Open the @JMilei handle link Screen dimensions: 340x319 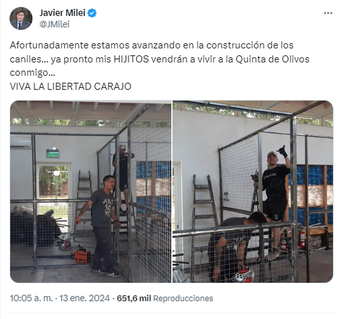(x=54, y=24)
